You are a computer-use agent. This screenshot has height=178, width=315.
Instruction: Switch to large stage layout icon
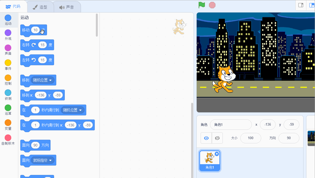pyautogui.click(x=311, y=5)
